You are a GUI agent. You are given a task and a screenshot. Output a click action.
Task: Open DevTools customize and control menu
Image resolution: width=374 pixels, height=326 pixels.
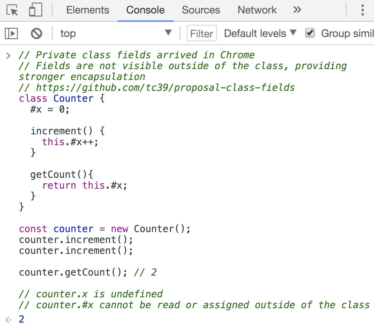tap(362, 10)
